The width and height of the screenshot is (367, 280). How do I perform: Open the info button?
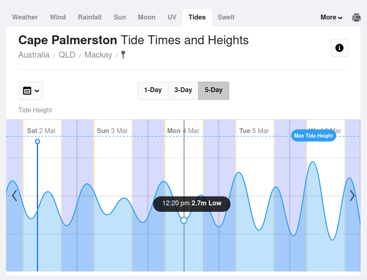tap(339, 48)
